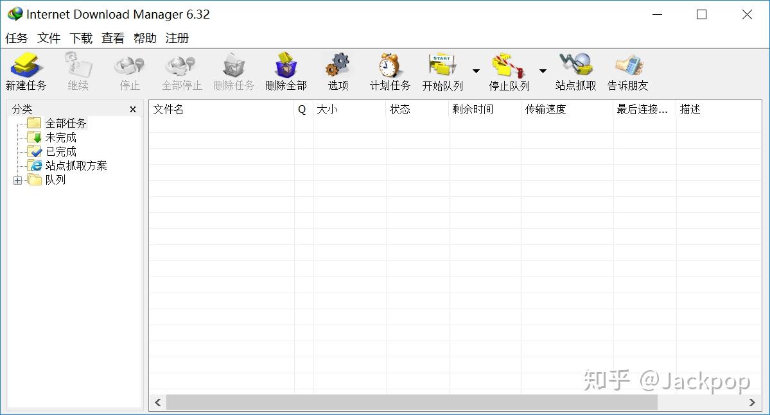The width and height of the screenshot is (770, 415).
Task: Click the 停止 (stop) toolbar icon
Action: (x=130, y=65)
